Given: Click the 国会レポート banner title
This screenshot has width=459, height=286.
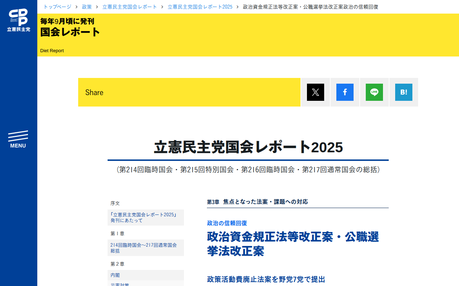Looking at the screenshot, I should click(70, 32).
